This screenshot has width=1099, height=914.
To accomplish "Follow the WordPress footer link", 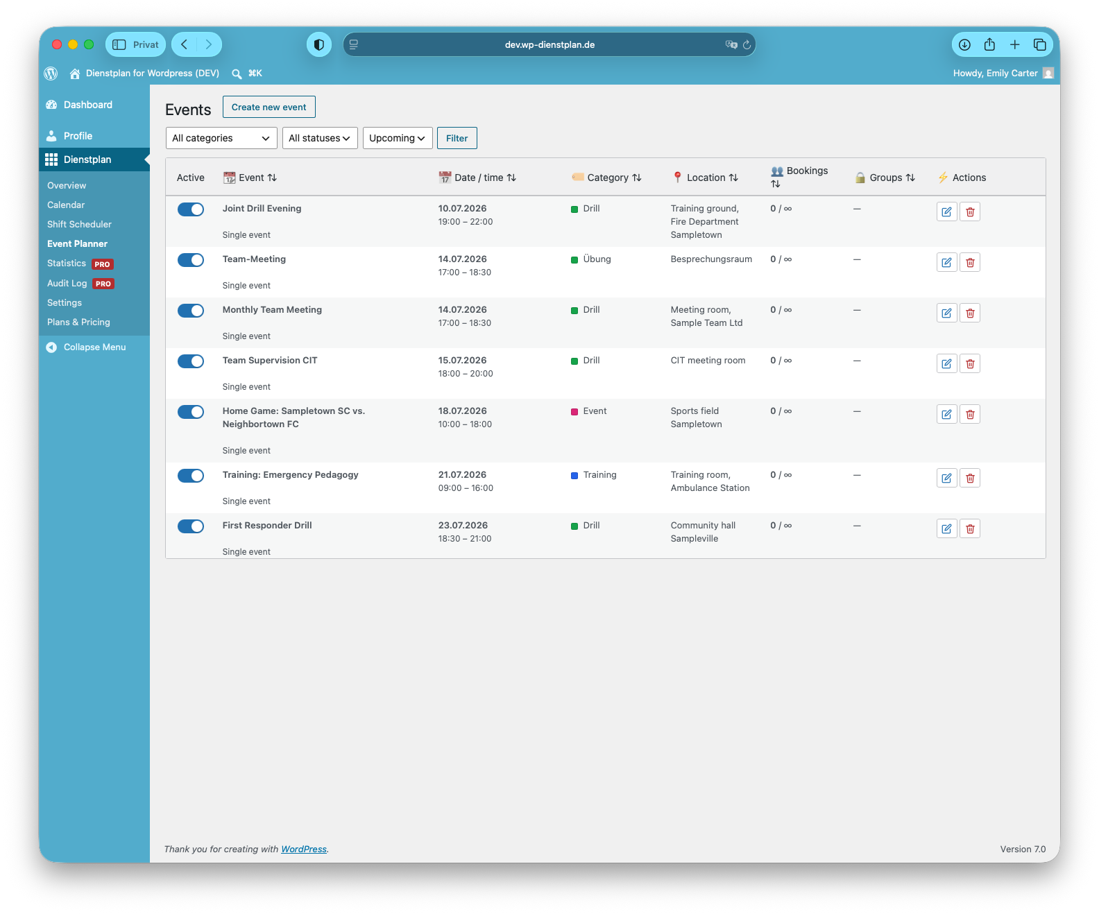I will [x=304, y=849].
